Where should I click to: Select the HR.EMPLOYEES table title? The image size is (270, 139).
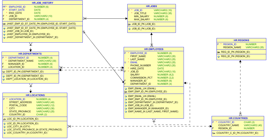(154, 49)
